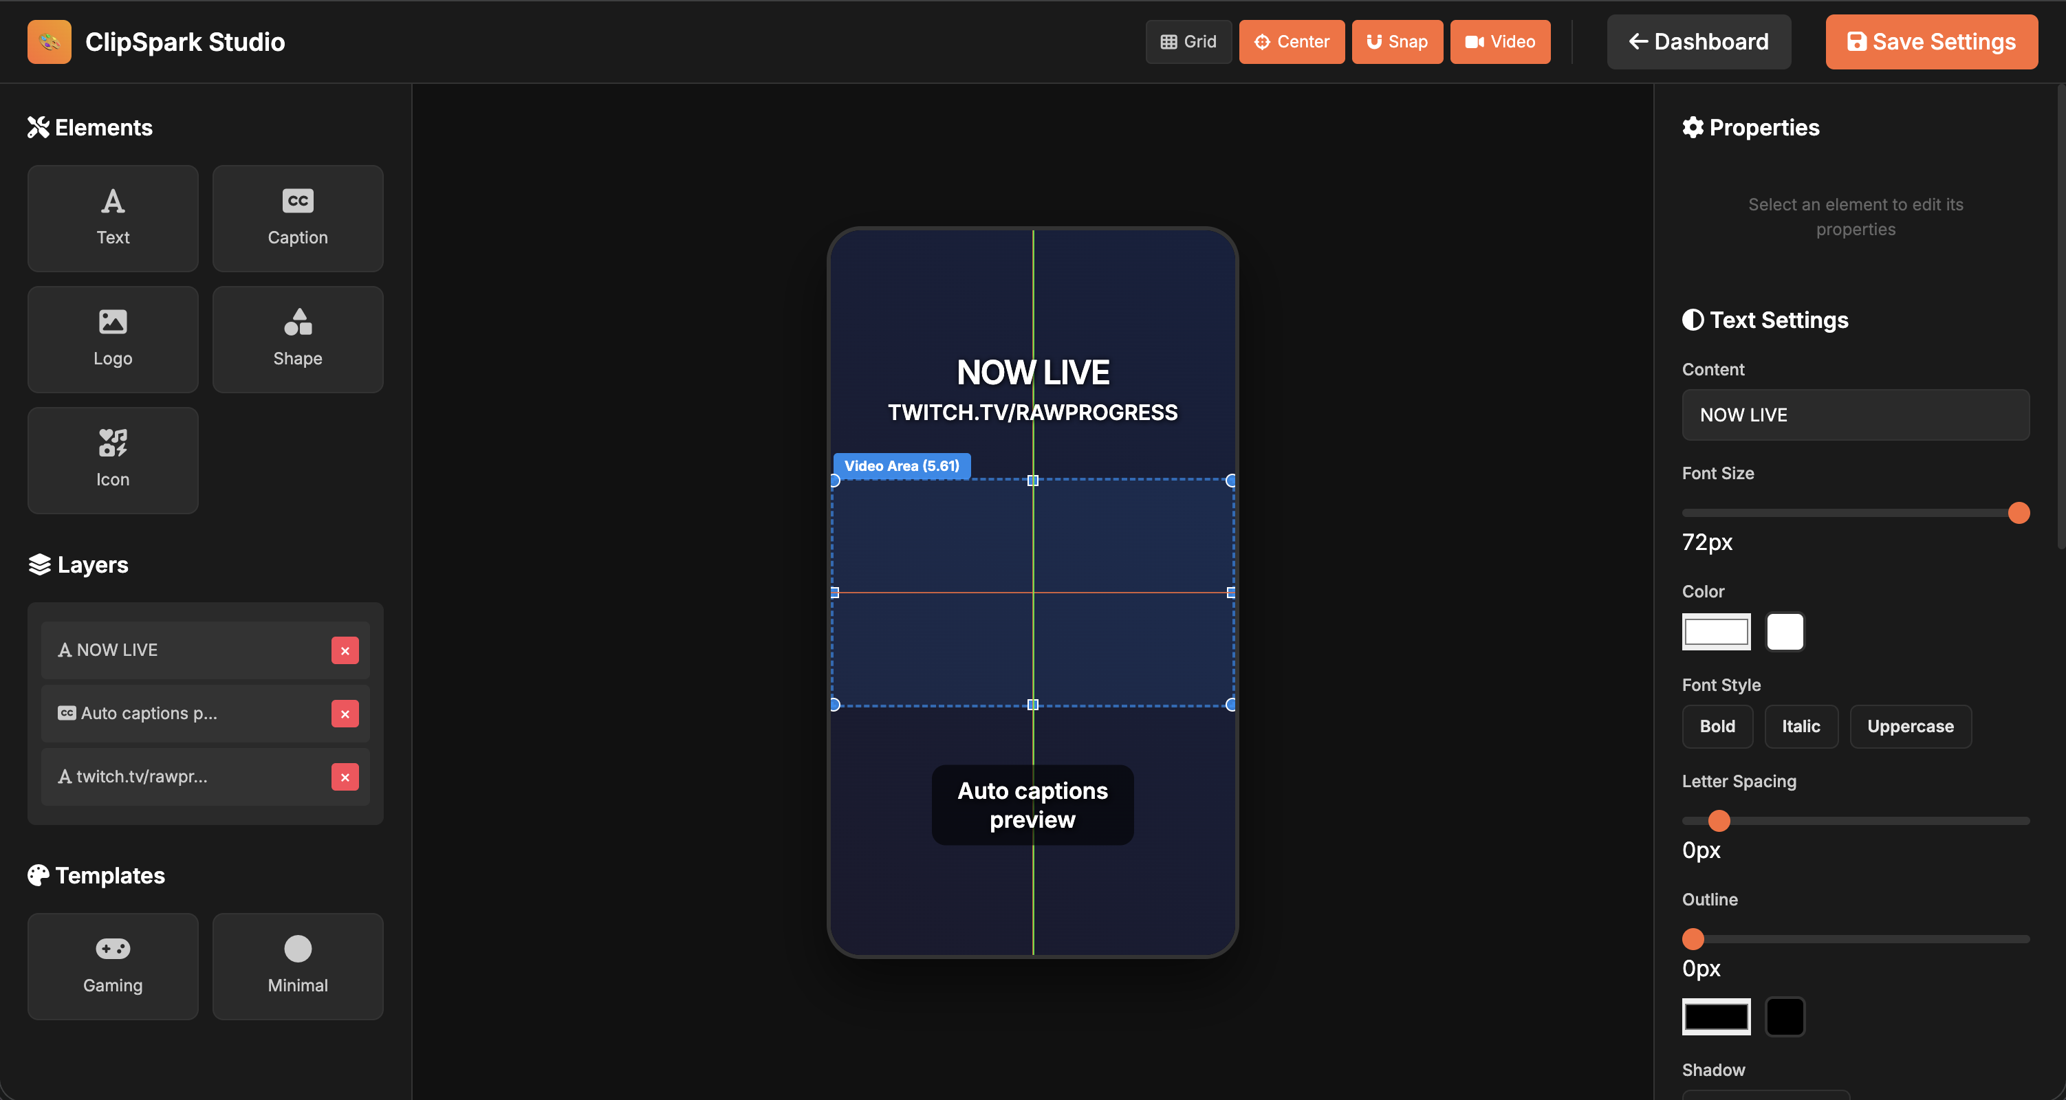Delete the twitch.tv/rawpr layer

(x=345, y=776)
